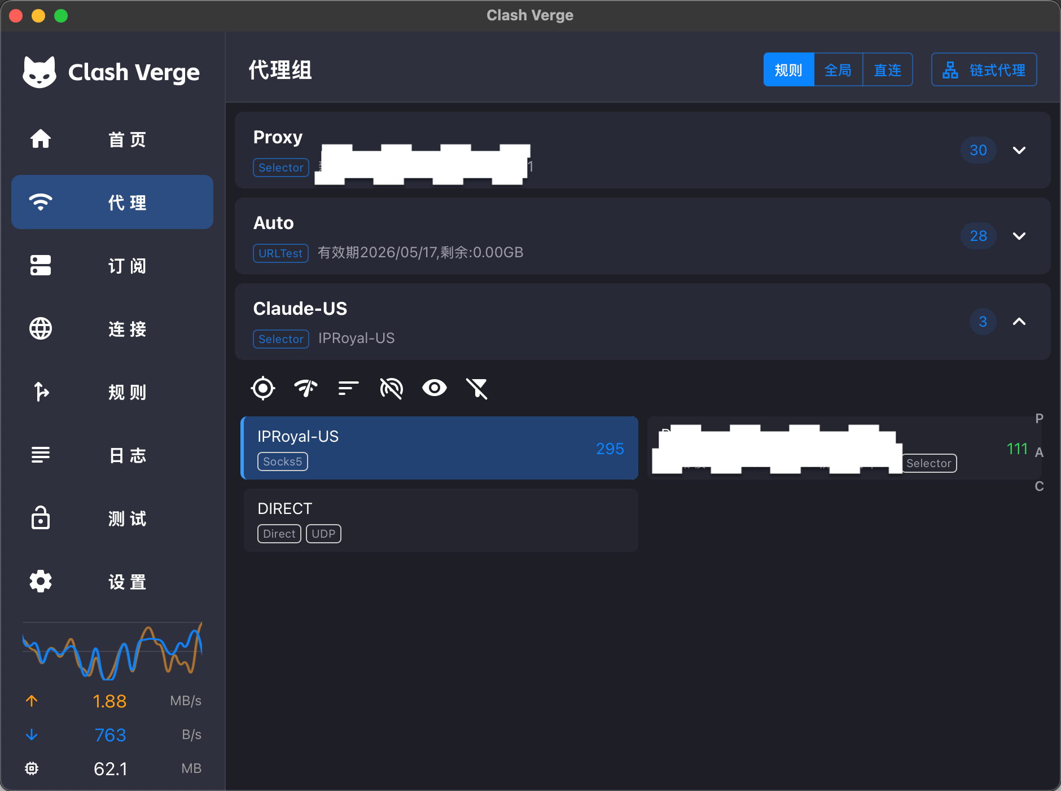Switch proxy mode to 全局 (Global)
Viewport: 1061px width, 791px height.
point(838,69)
